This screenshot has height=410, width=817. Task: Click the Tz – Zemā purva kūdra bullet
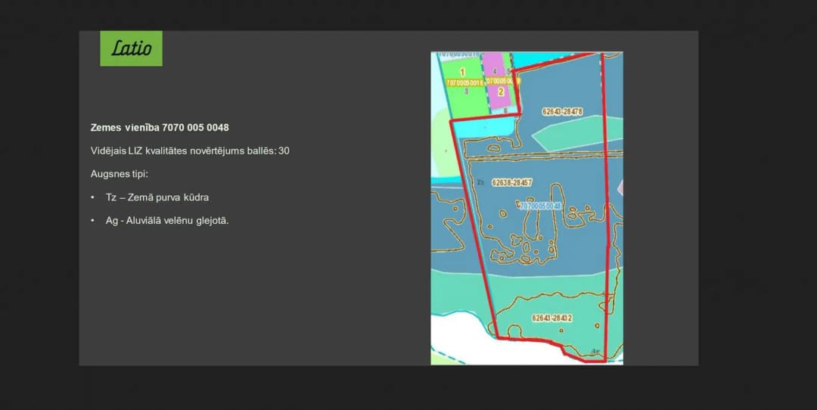[157, 197]
